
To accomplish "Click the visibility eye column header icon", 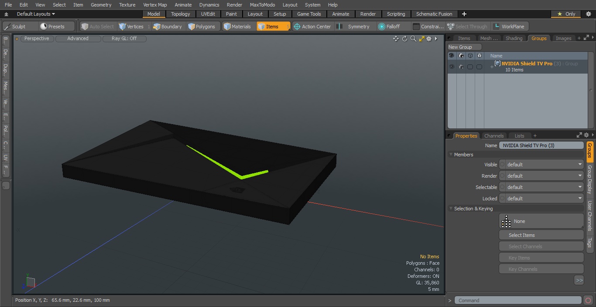I will (x=452, y=56).
